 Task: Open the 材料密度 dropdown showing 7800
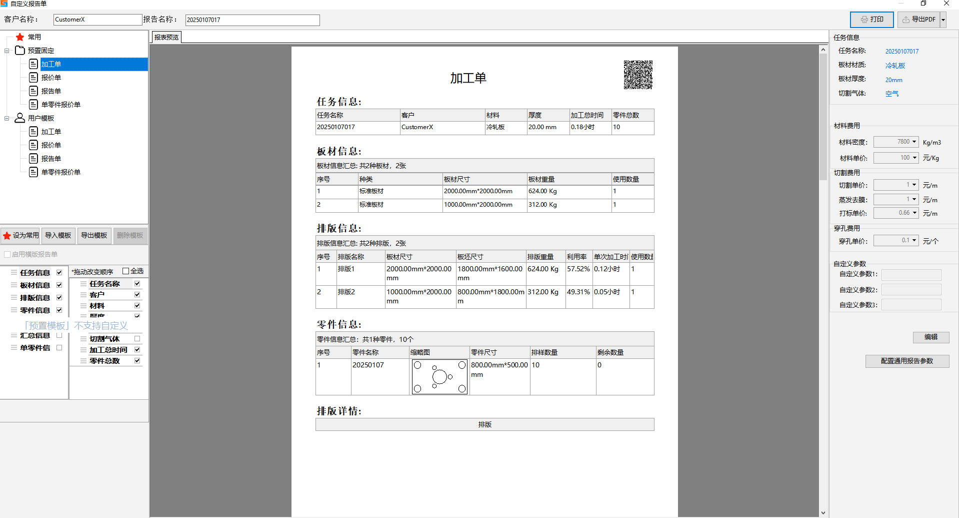(914, 142)
